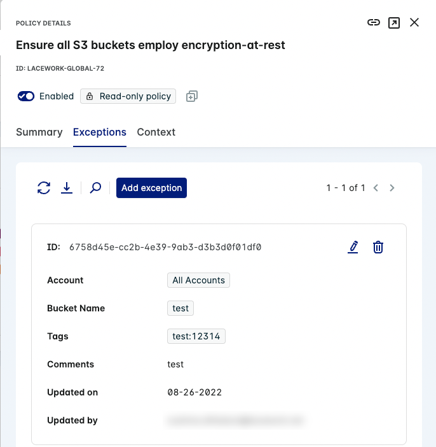436x447 pixels.
Task: Click the Bucket Name test chip
Action: click(x=181, y=308)
